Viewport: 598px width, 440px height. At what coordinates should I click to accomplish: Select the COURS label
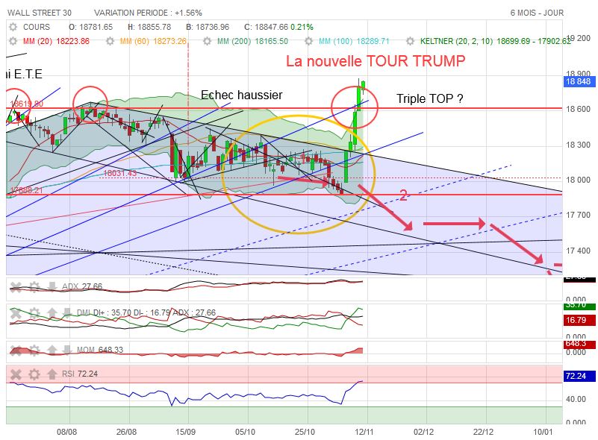click(x=37, y=27)
